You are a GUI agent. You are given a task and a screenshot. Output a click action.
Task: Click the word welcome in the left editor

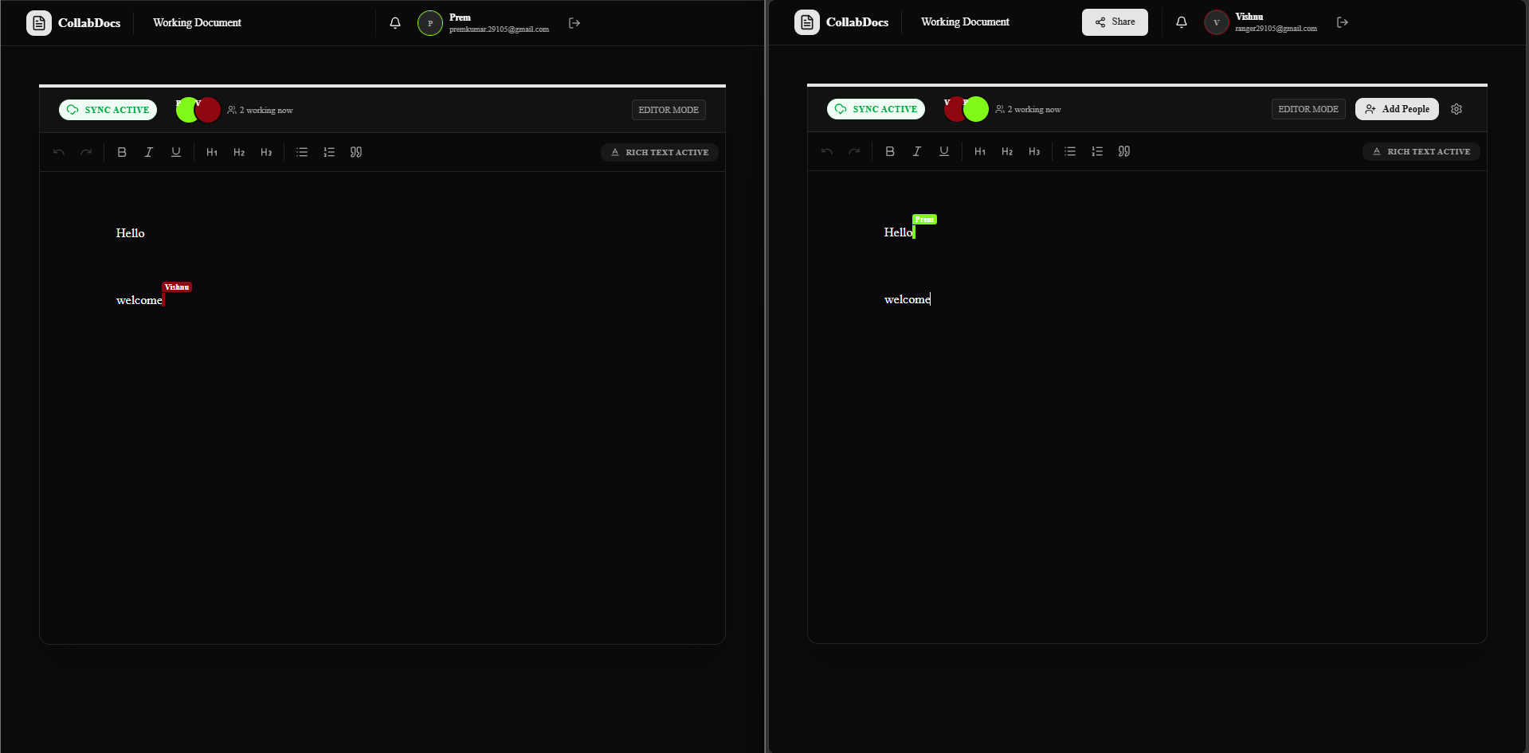pos(139,300)
